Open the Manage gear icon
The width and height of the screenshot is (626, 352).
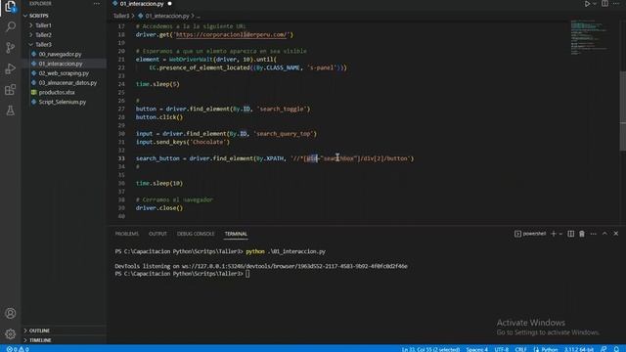coord(11,333)
